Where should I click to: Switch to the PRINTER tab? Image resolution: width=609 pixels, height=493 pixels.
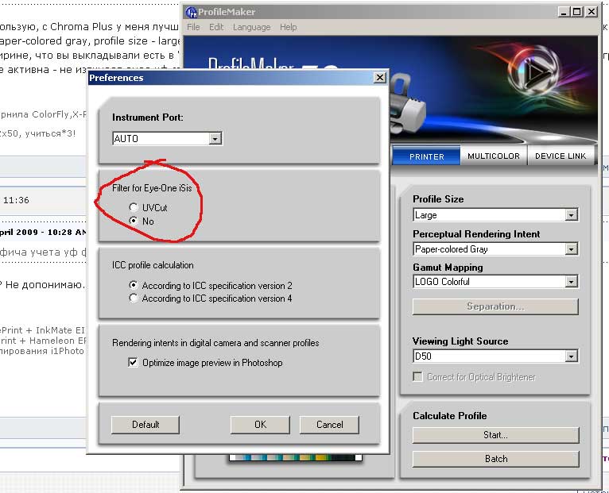click(x=426, y=156)
